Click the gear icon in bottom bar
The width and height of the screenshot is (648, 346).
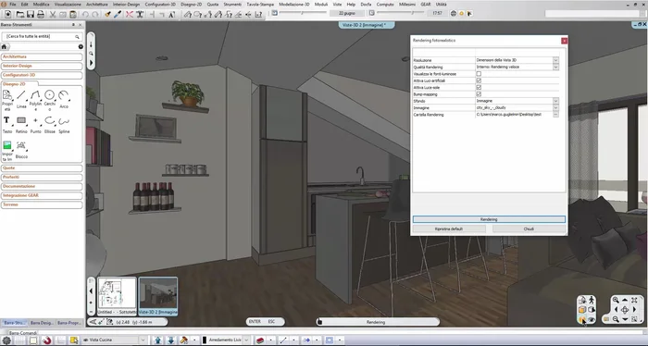tap(6, 340)
